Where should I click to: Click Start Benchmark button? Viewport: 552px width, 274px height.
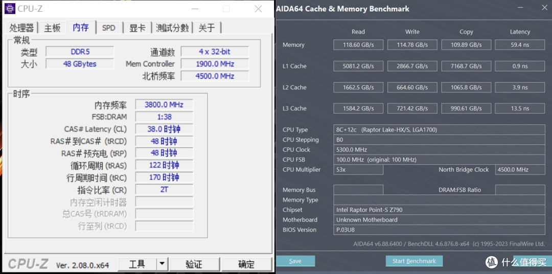[414, 261]
